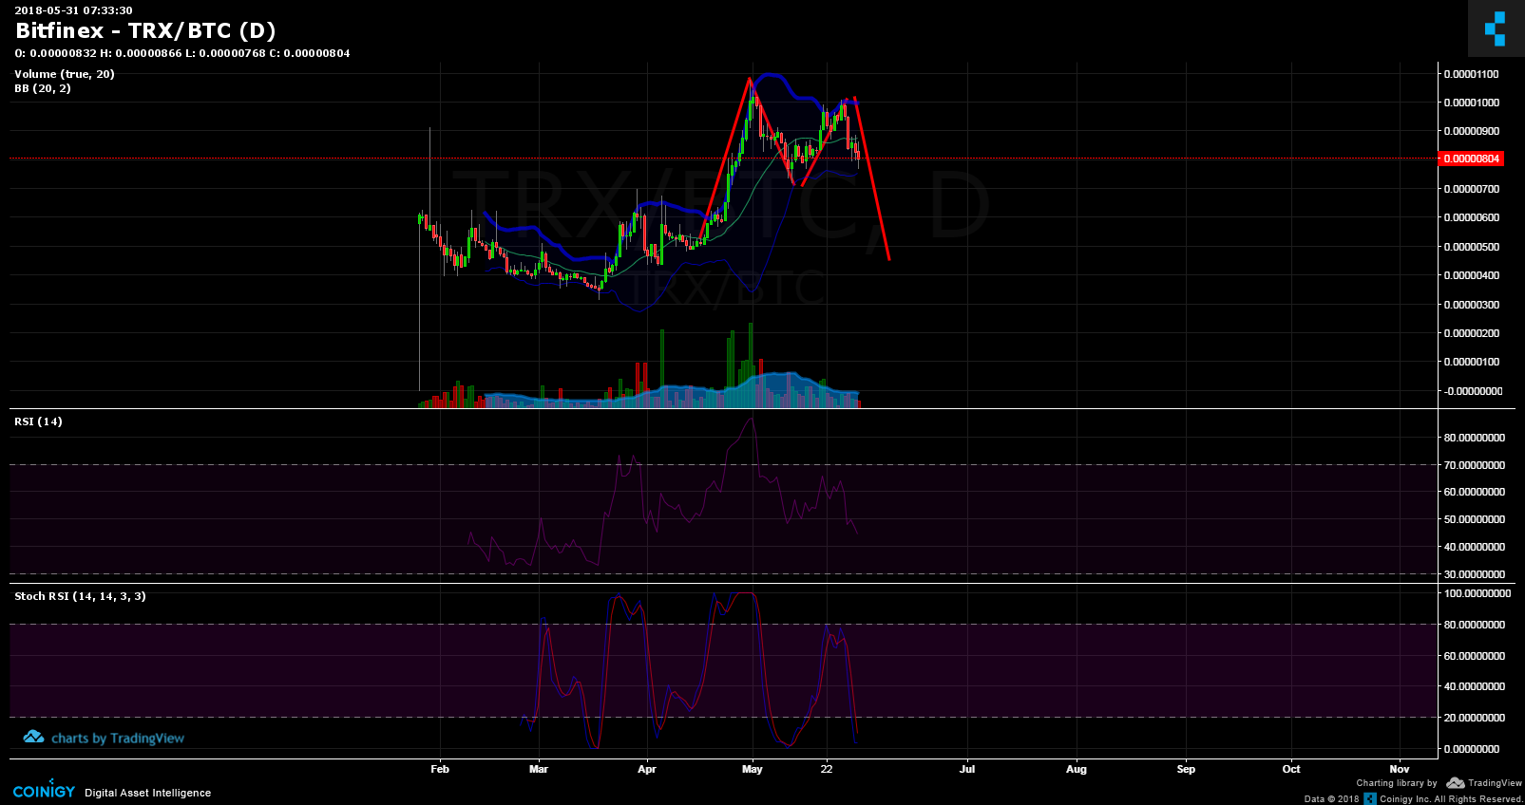
Task: Select the red 0.00000804 current price label
Action: (x=1472, y=159)
